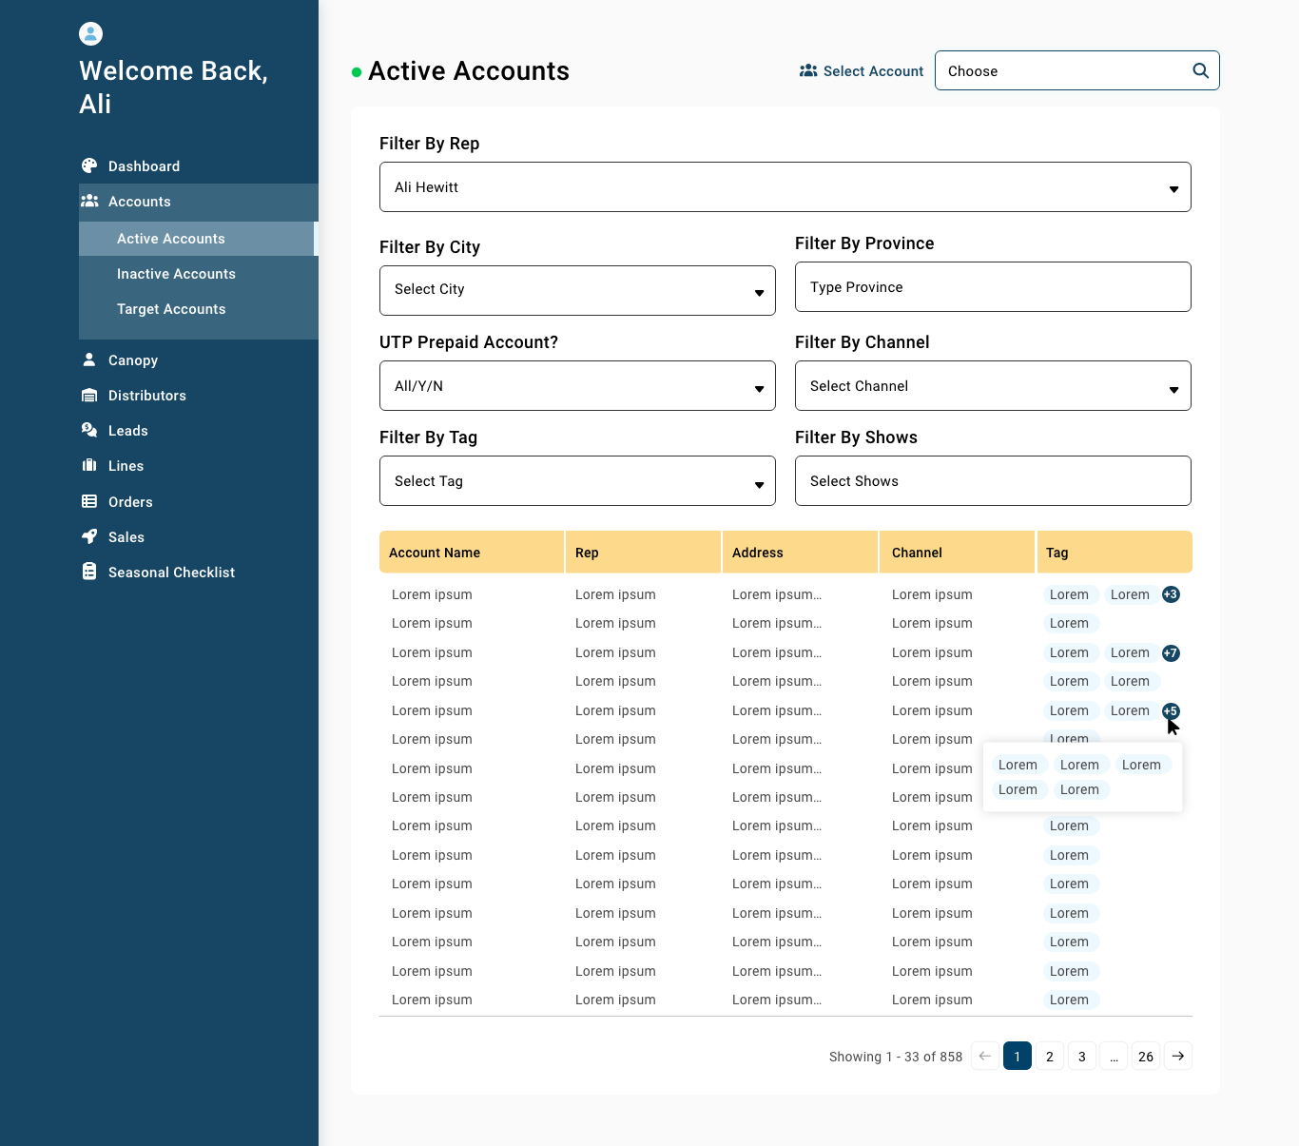Viewport: 1299px width, 1146px height.
Task: Sort by Channel column header
Action: [x=958, y=552]
